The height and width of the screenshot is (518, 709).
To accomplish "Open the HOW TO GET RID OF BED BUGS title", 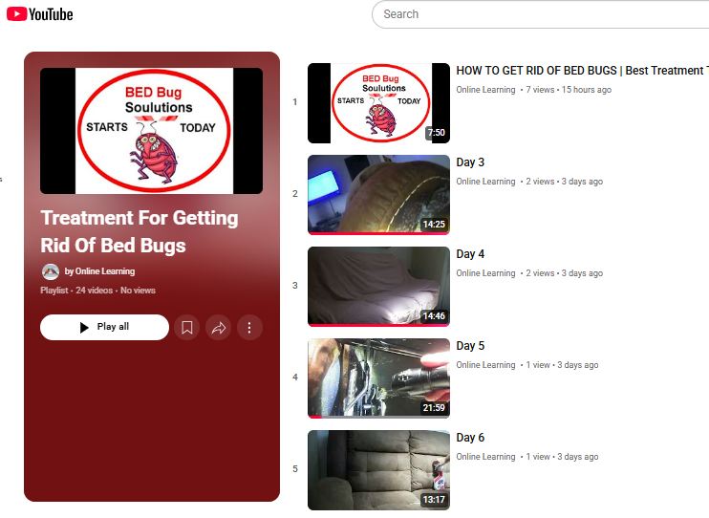I will [x=583, y=71].
